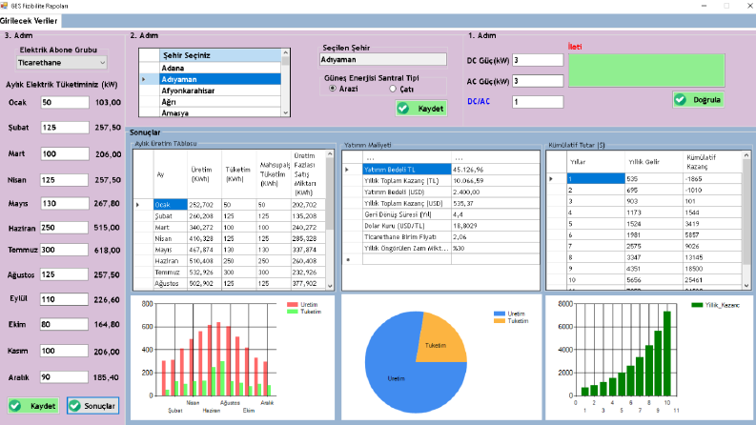
Task: Click the green check icon on Doğrula button
Action: point(681,100)
